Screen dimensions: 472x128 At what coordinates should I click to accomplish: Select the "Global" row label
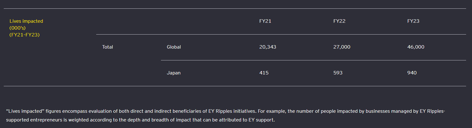[174, 47]
